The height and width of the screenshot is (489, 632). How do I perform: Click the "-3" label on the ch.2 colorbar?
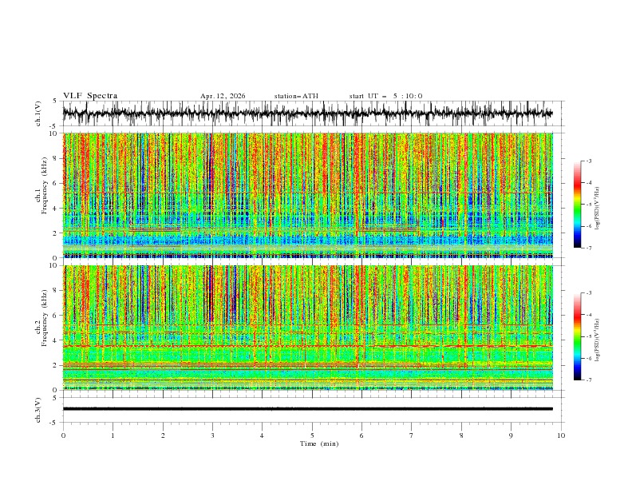point(589,293)
